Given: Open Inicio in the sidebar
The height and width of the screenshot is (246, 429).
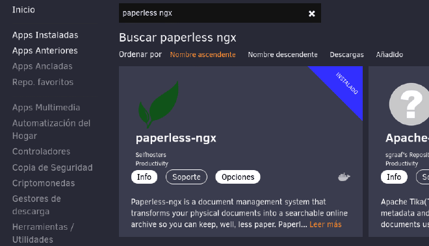Looking at the screenshot, I should (x=23, y=10).
